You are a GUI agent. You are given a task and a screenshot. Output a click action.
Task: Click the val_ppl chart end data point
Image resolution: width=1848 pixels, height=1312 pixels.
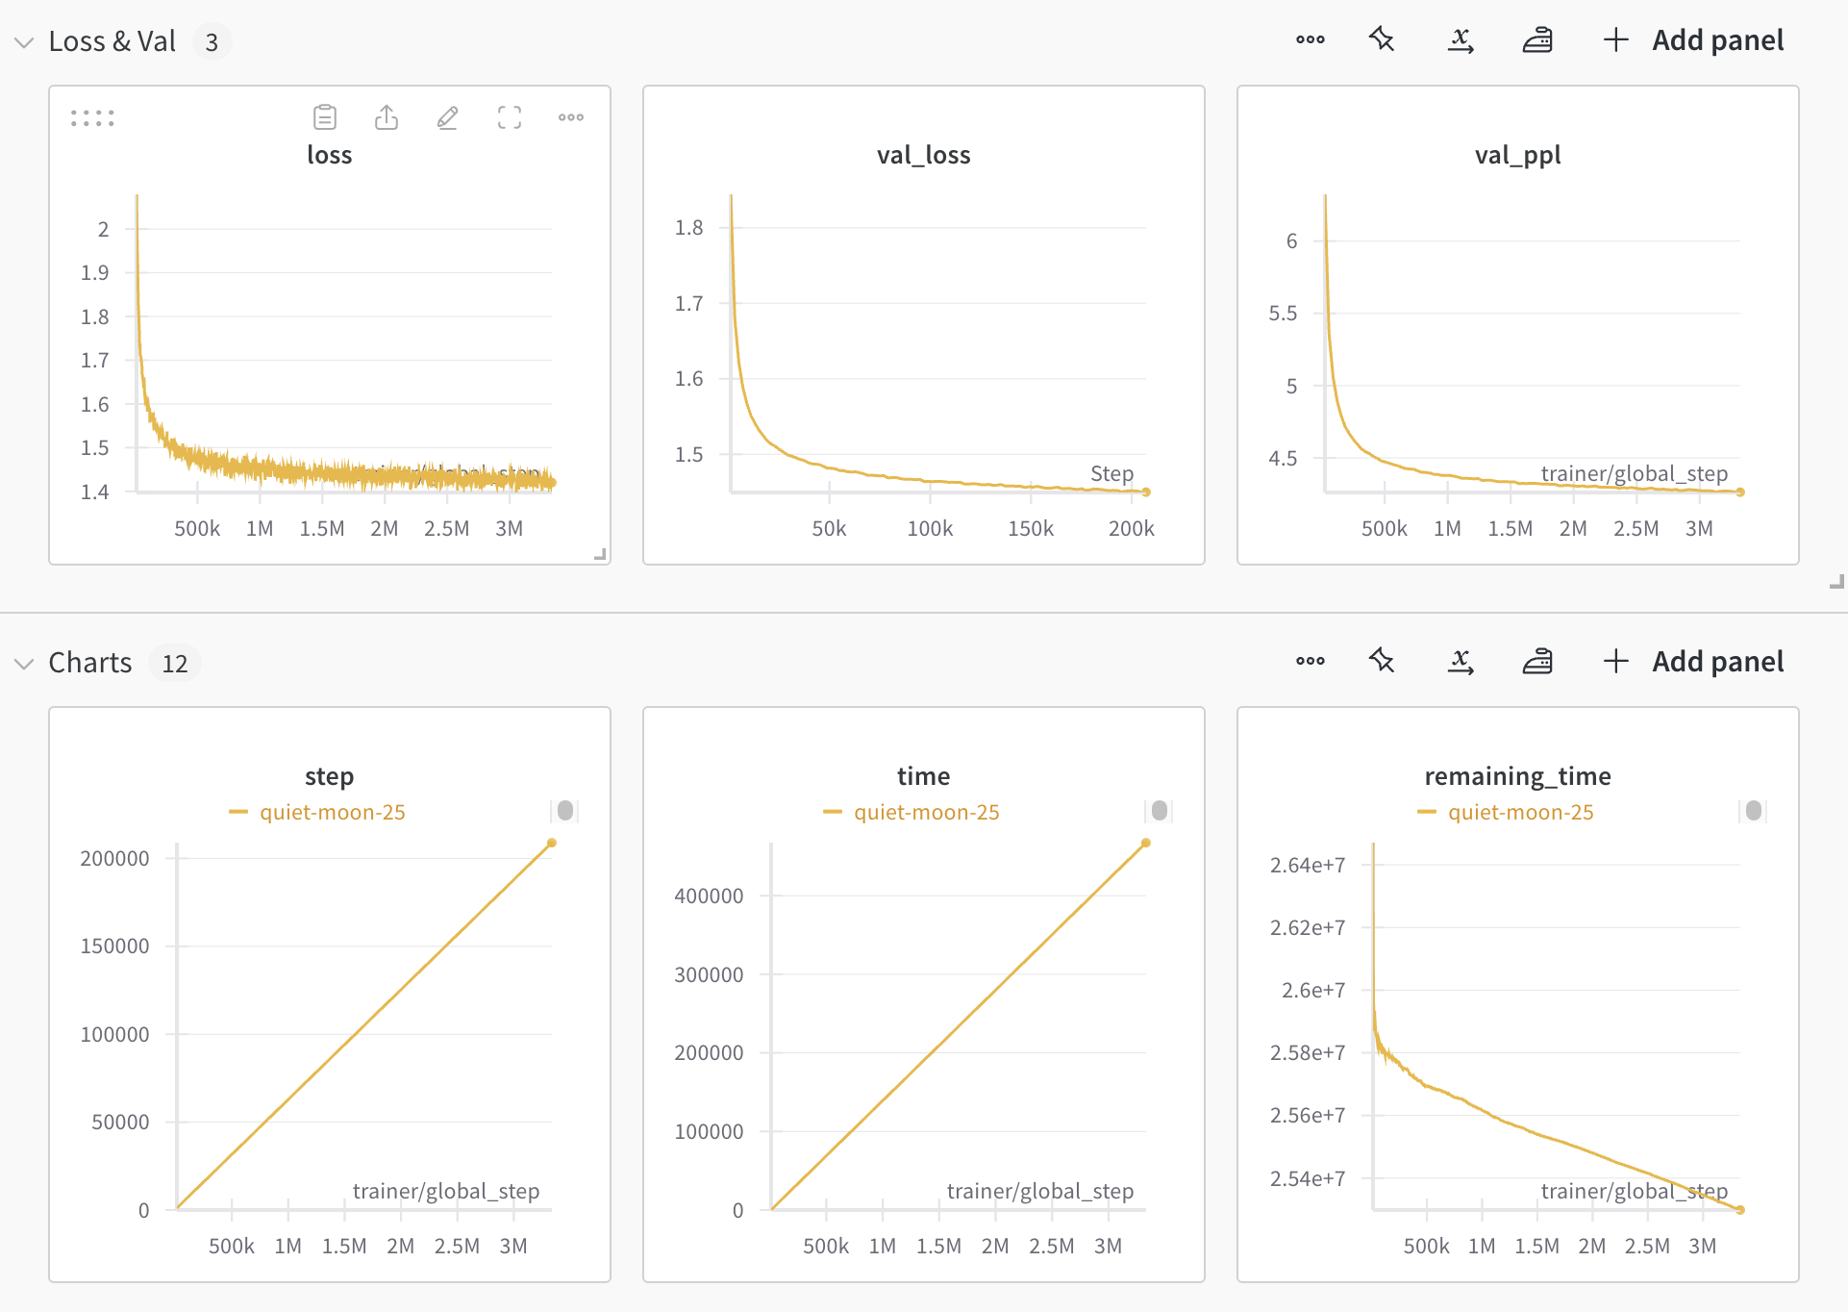point(1740,492)
